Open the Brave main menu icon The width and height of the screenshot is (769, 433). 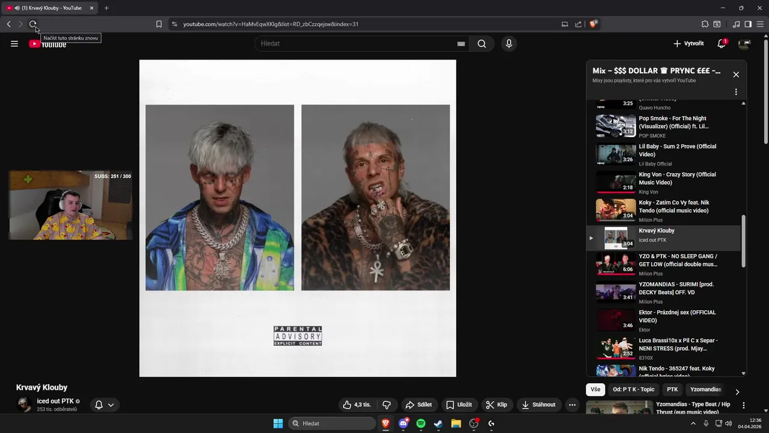(x=760, y=24)
